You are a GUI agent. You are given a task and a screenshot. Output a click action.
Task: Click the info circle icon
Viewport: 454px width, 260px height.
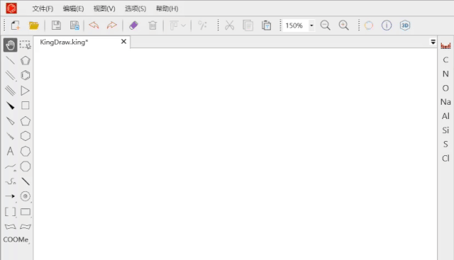point(387,26)
